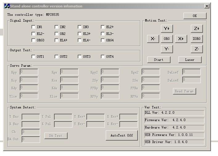218x156 pixels.
Task: Check the ORG3 signal checkbox
Action: pyautogui.click(x=33, y=40)
